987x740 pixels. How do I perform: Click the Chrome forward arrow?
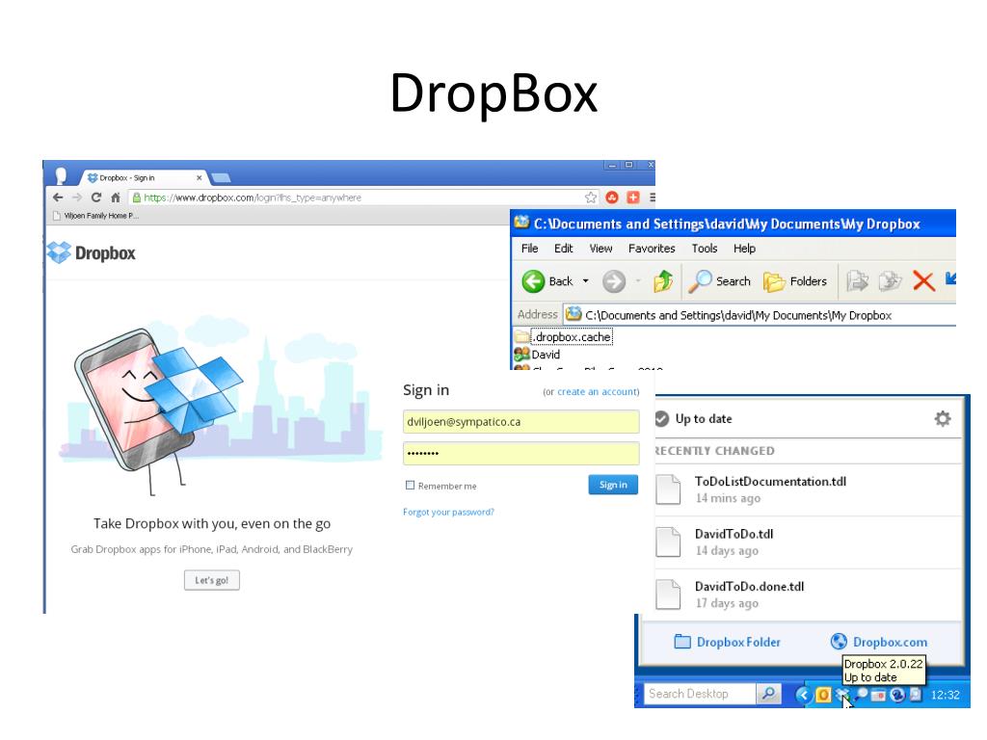77,198
